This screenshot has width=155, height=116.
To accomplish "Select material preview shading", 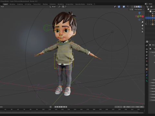I will point(139,7).
